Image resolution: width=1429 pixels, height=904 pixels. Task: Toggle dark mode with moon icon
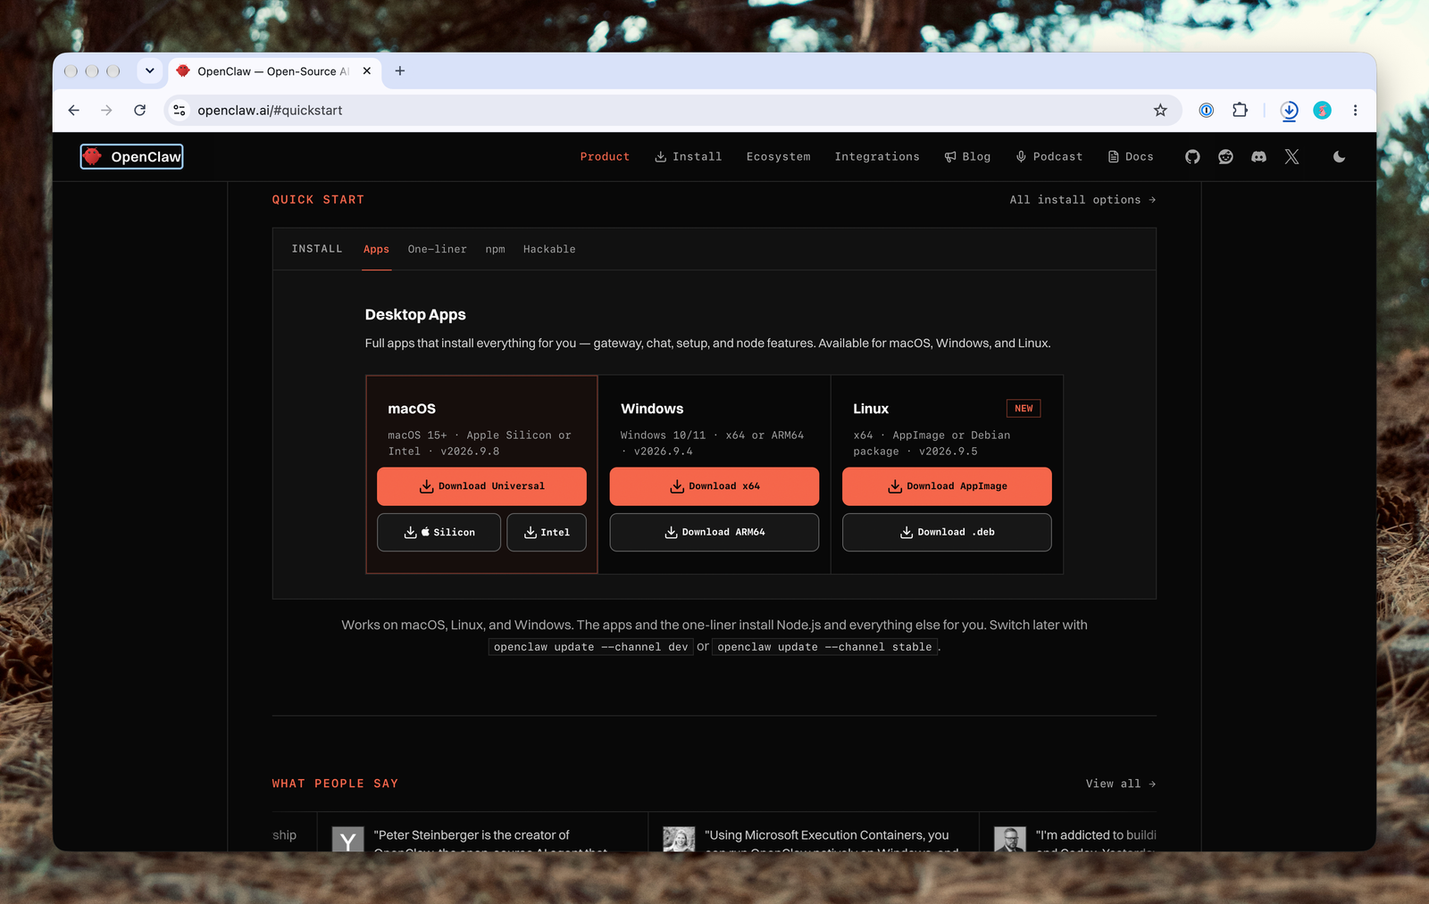point(1339,157)
